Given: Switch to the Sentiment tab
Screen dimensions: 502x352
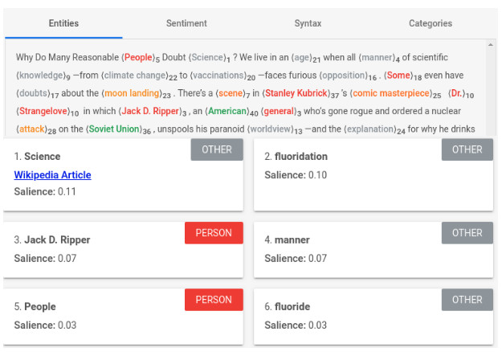Looking at the screenshot, I should point(186,24).
